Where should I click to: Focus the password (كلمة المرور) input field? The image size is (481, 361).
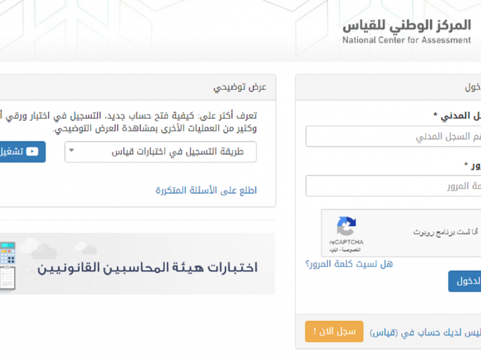(x=393, y=186)
